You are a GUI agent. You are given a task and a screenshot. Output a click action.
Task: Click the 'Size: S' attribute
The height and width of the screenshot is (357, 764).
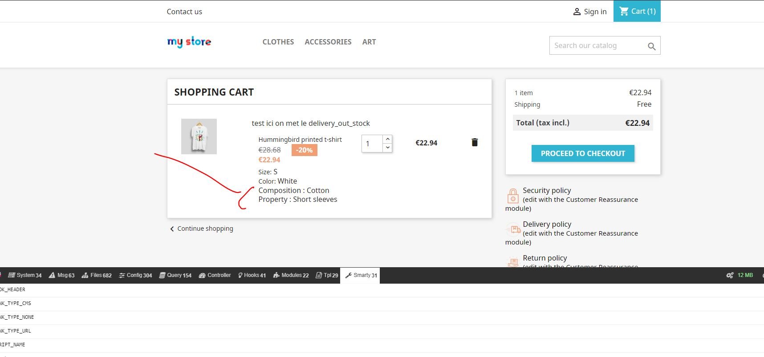[268, 172]
